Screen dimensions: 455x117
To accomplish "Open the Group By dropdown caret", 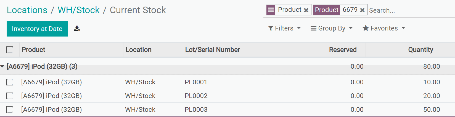I will point(351,28).
